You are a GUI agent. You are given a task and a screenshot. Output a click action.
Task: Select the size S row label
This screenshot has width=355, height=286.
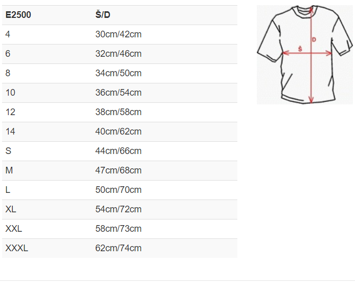click(8, 151)
